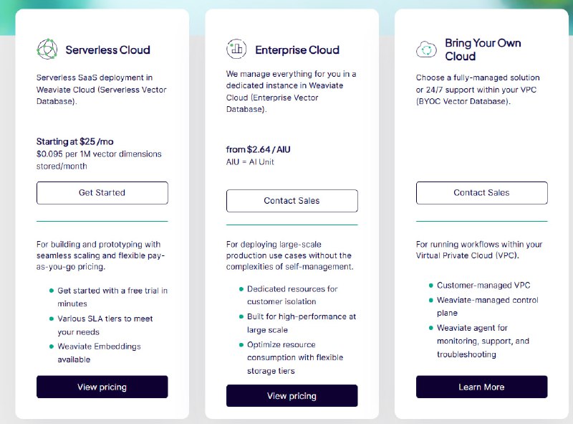Image resolution: width=573 pixels, height=424 pixels.
Task: View pricing for Enterprise Cloud
Action: (292, 395)
